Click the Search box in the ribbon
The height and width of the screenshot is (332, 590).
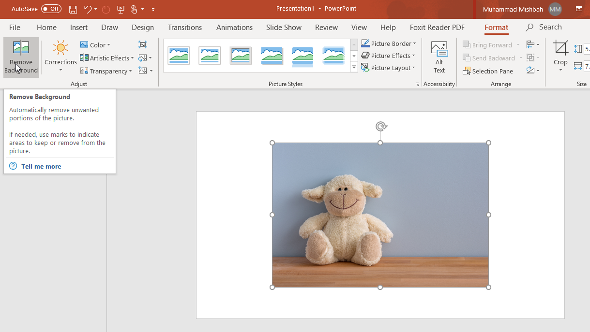coord(544,28)
